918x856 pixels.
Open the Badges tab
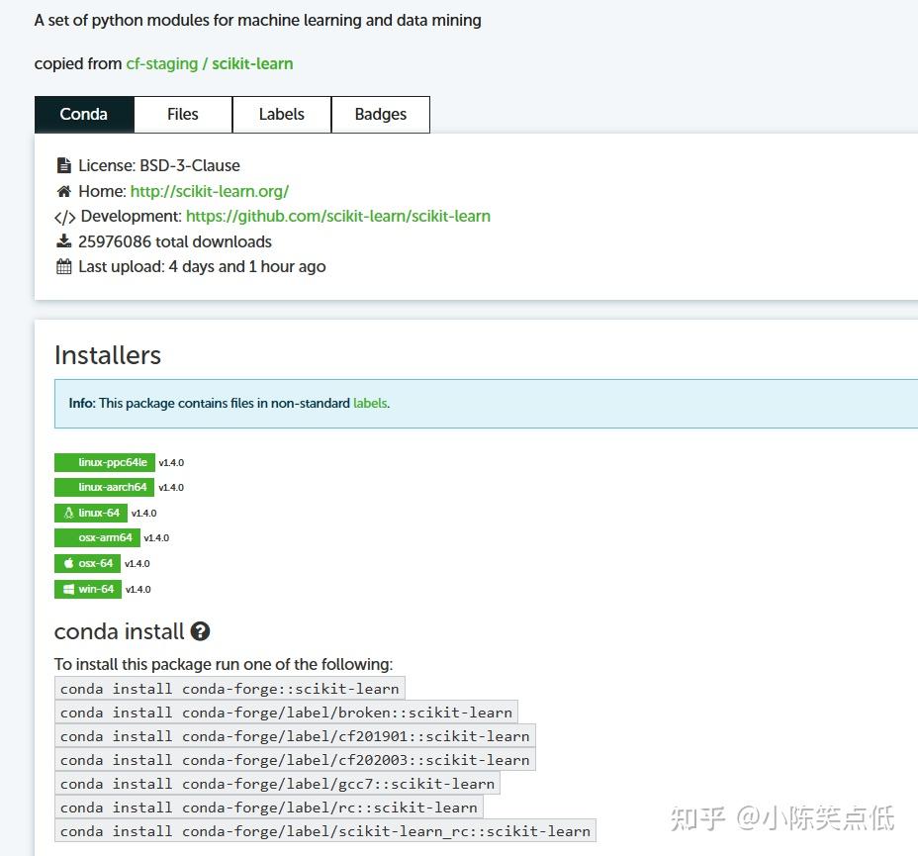pos(381,114)
